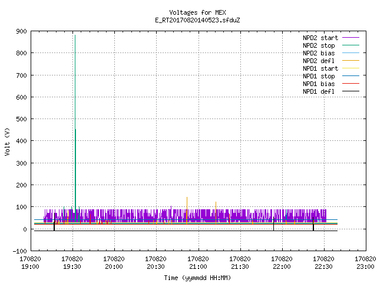
Task: Click the 'NPD2 defl' legend label
Action: (x=319, y=61)
